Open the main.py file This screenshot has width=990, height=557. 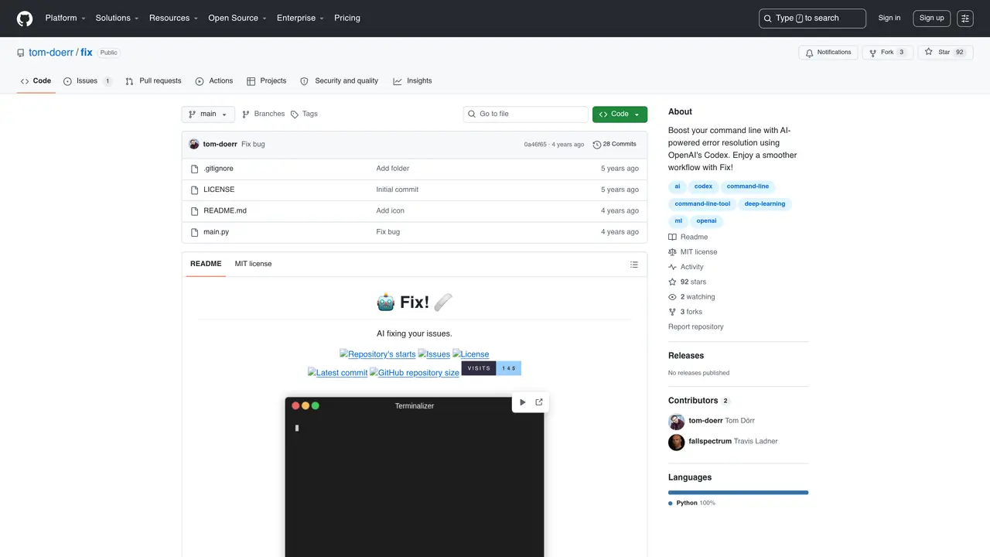click(x=216, y=232)
